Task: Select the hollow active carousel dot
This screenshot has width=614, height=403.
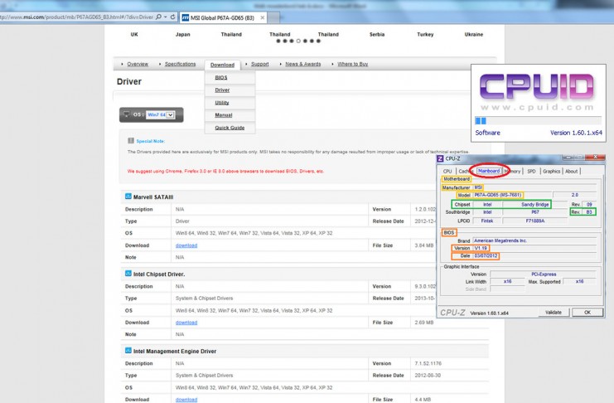Action: (298, 41)
